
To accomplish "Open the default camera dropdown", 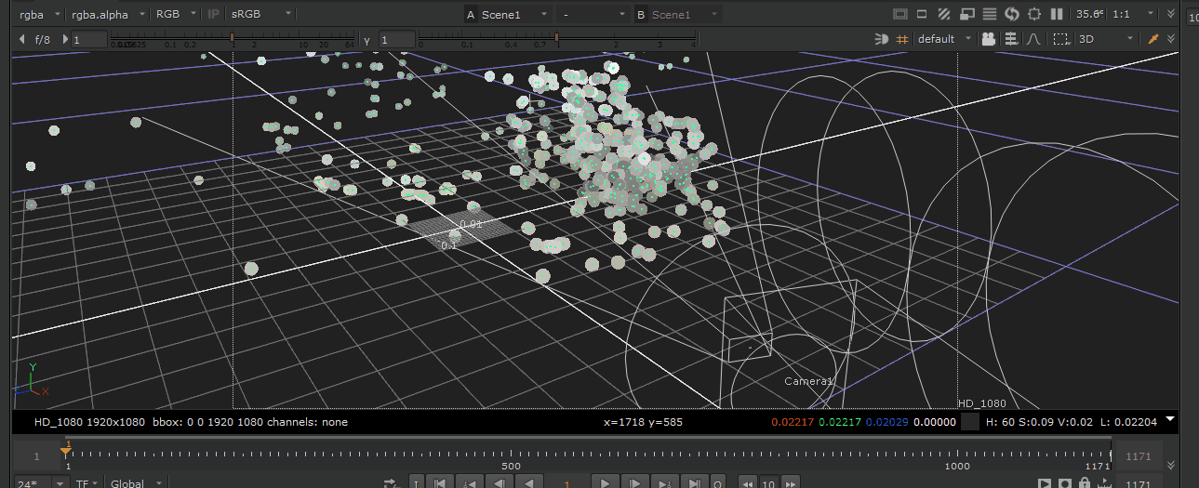I will point(943,39).
